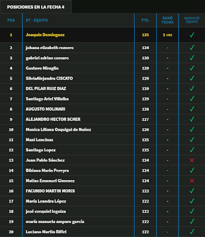Select FACUNDO MARTIN MORIS row

[102, 191]
